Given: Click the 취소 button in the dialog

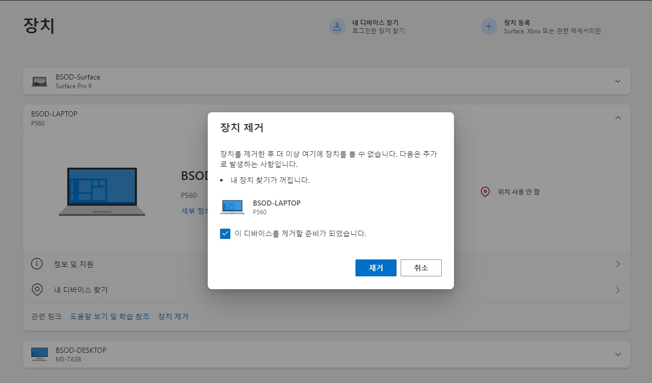Looking at the screenshot, I should click(x=421, y=268).
